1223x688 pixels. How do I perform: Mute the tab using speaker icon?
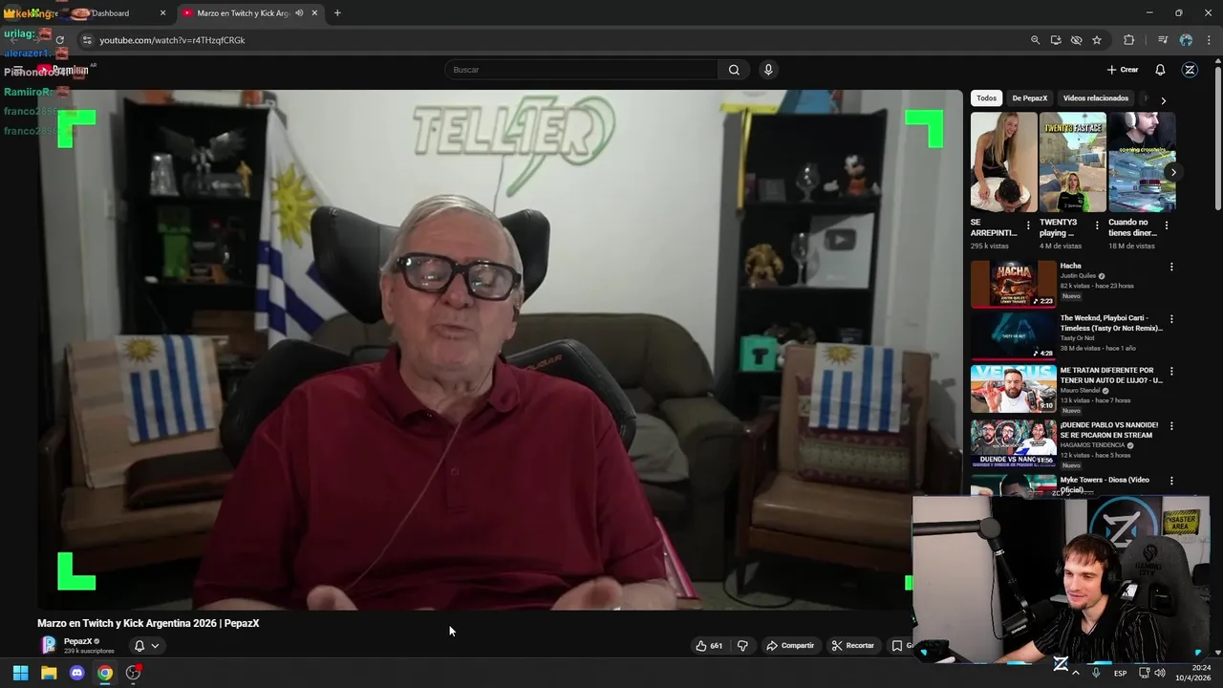click(x=299, y=13)
